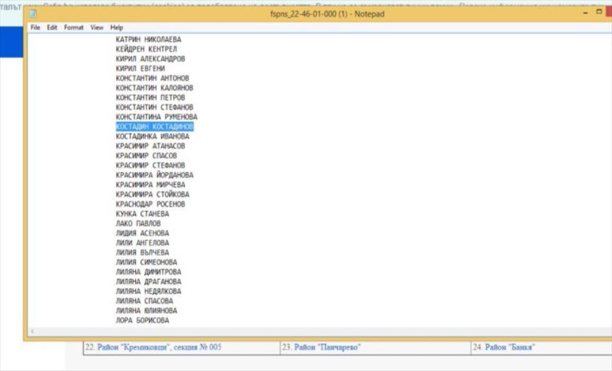This screenshot has height=371, width=612.
Task: Click the line КИРИЛ ЕВГЕНИ
Action: [140, 68]
